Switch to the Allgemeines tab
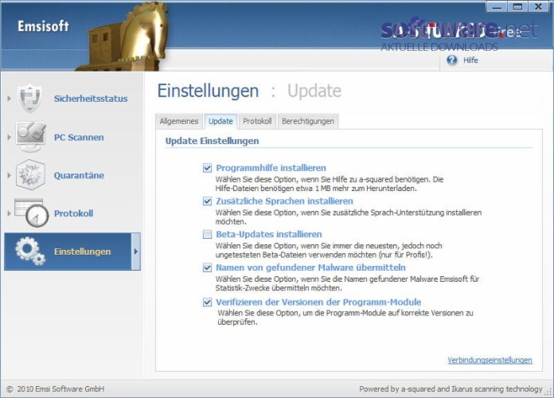 click(x=179, y=121)
